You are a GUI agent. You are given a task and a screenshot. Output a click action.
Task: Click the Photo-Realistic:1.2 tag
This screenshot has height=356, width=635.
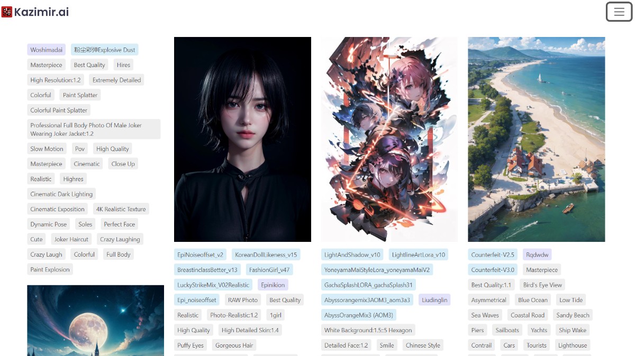pos(234,315)
